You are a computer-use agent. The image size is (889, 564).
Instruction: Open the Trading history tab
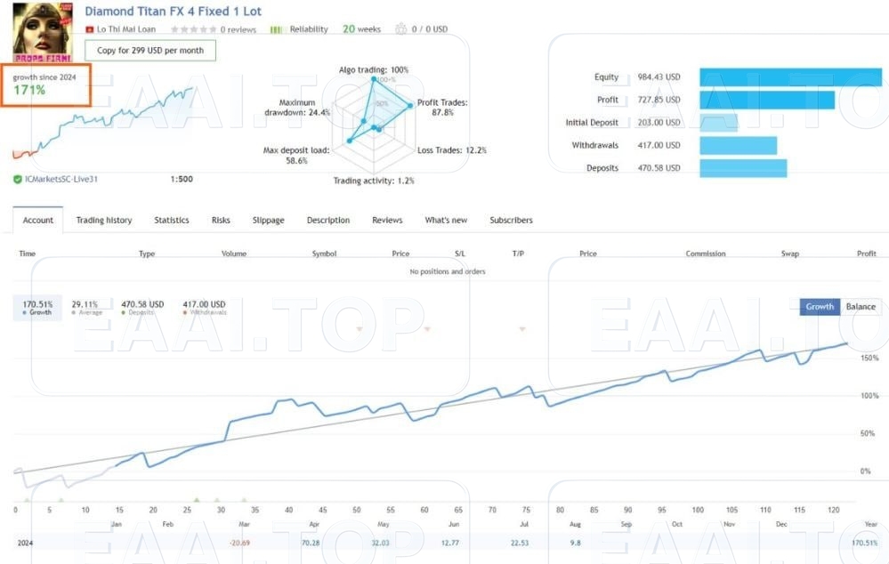click(x=104, y=220)
